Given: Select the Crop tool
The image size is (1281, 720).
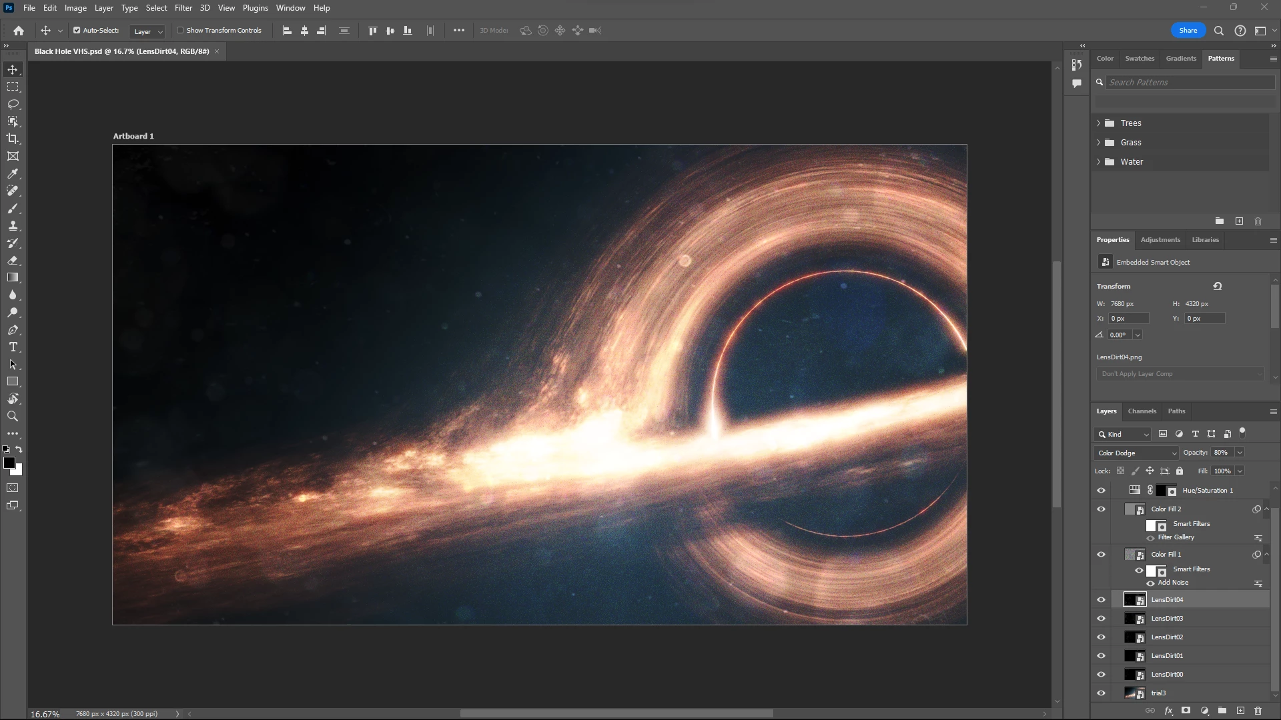Looking at the screenshot, I should 13,139.
